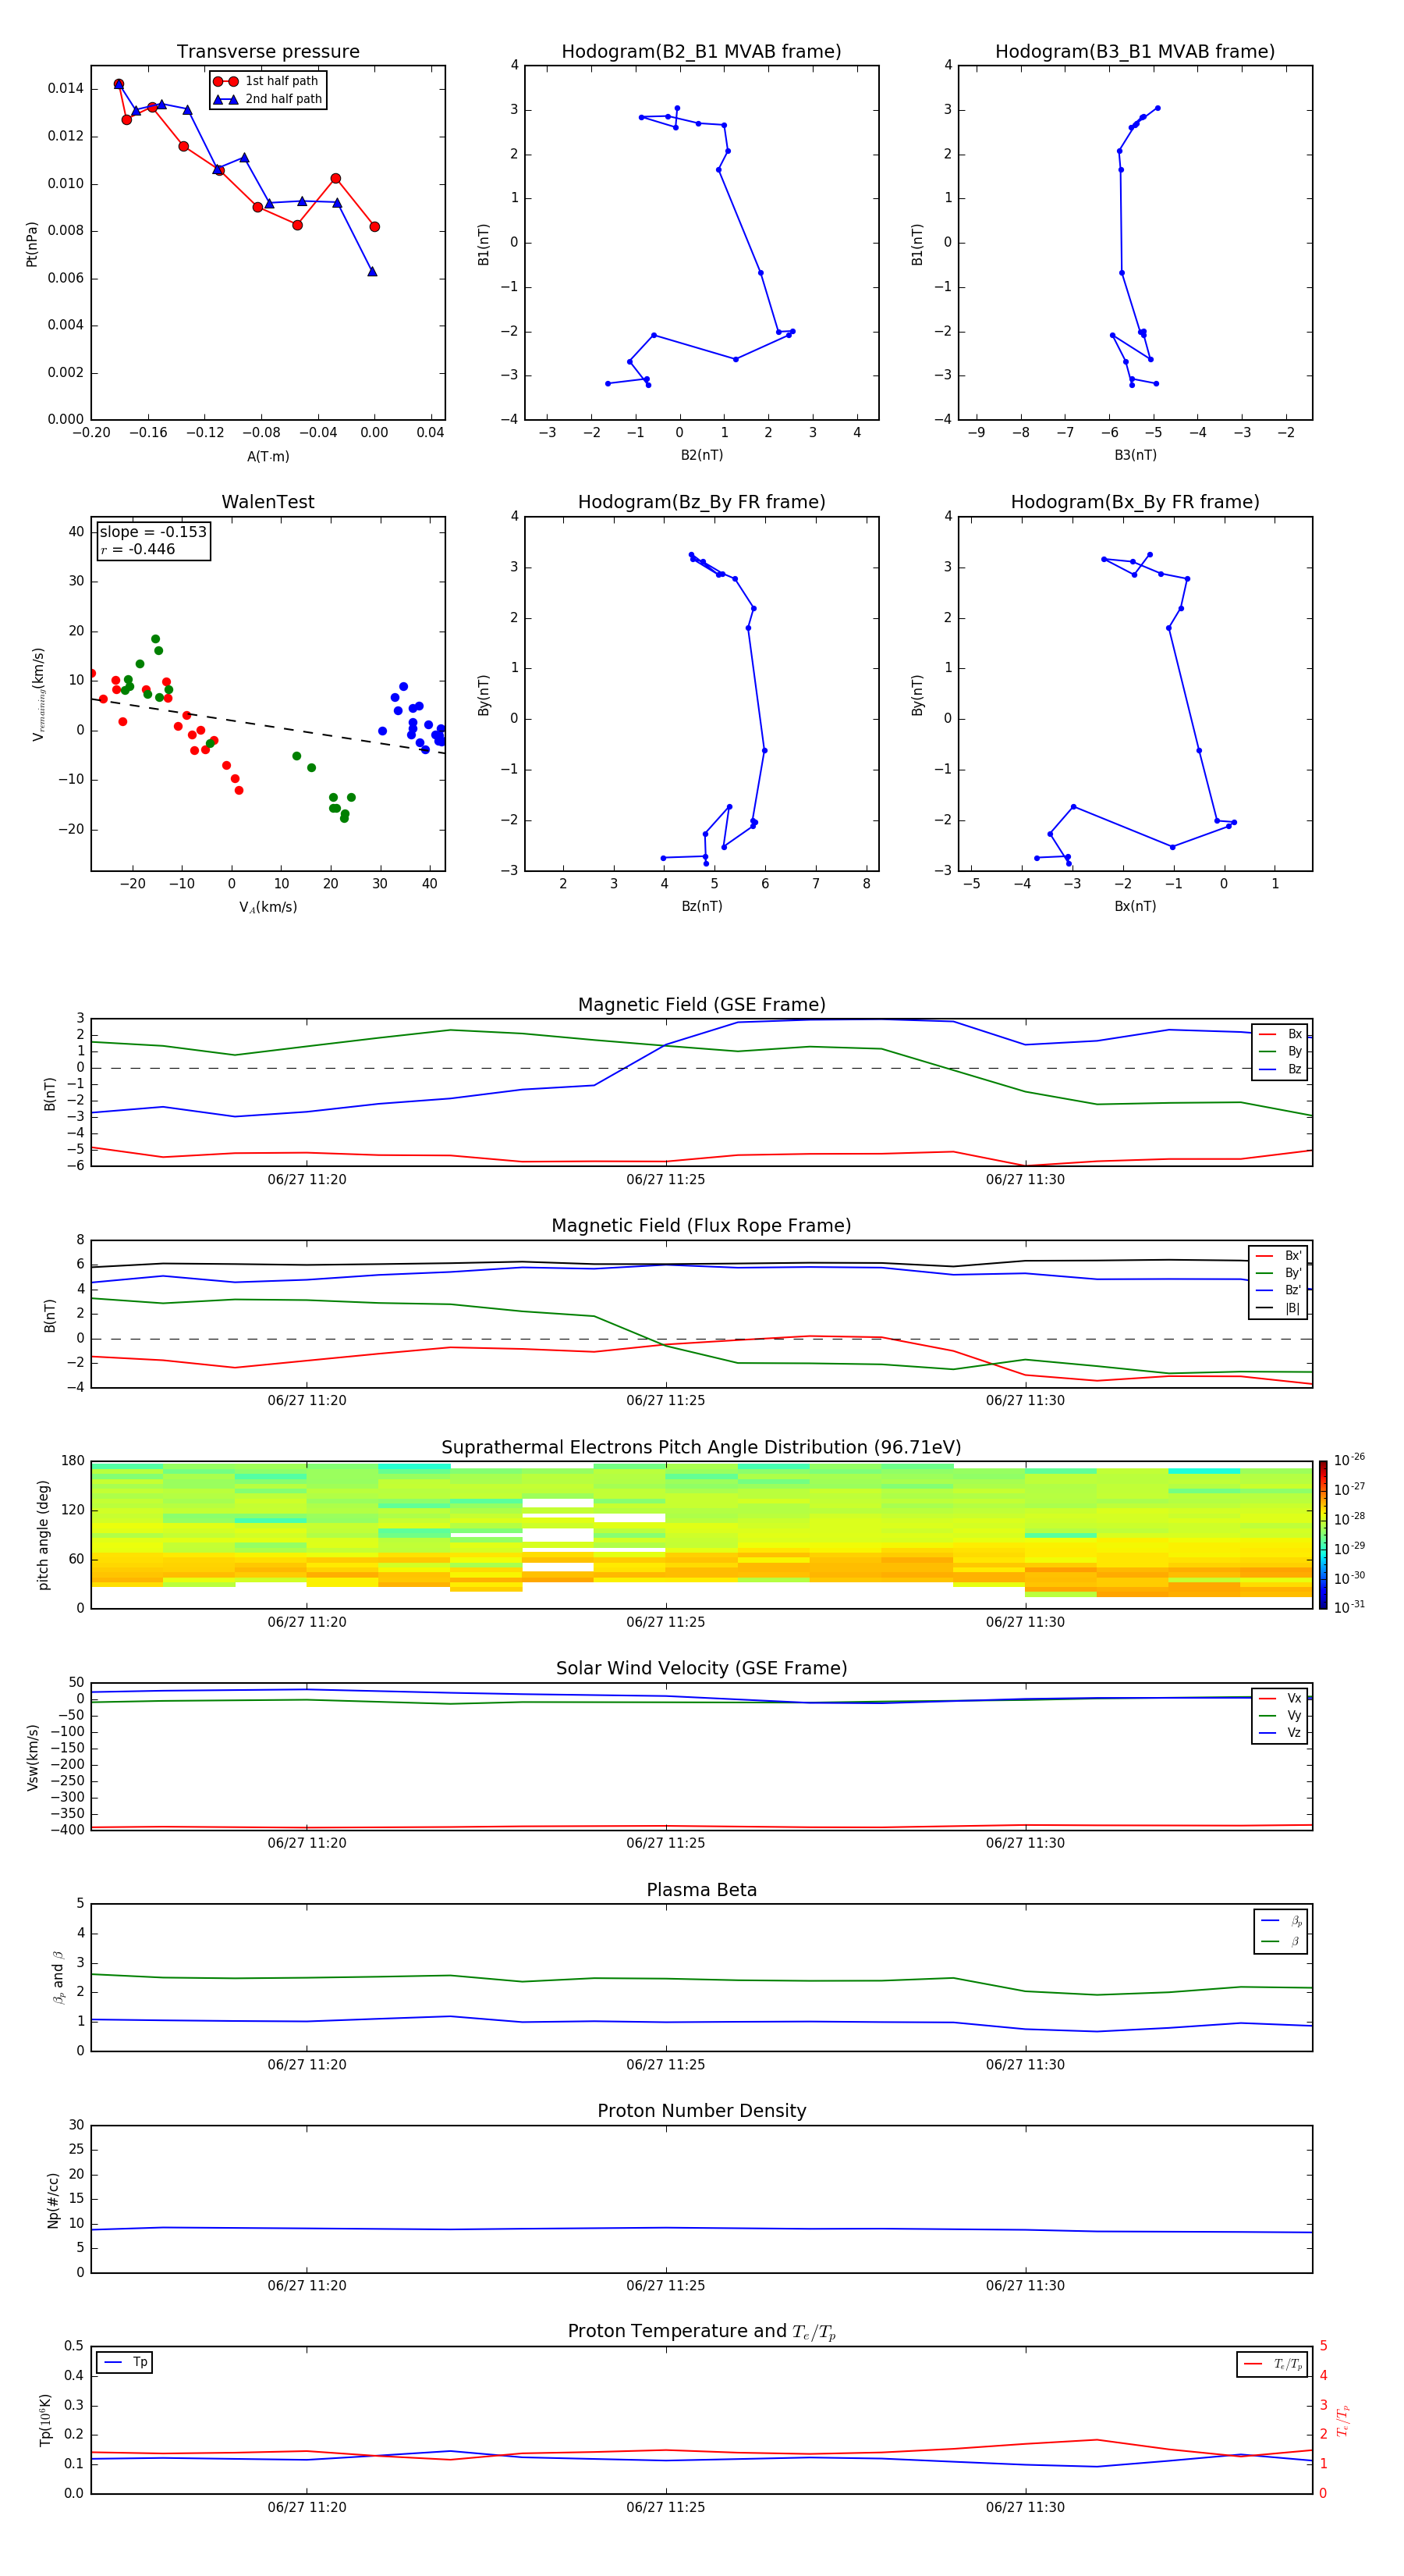Click the 'Plasma Beta' title
The image size is (1404, 2576).
point(701,1890)
